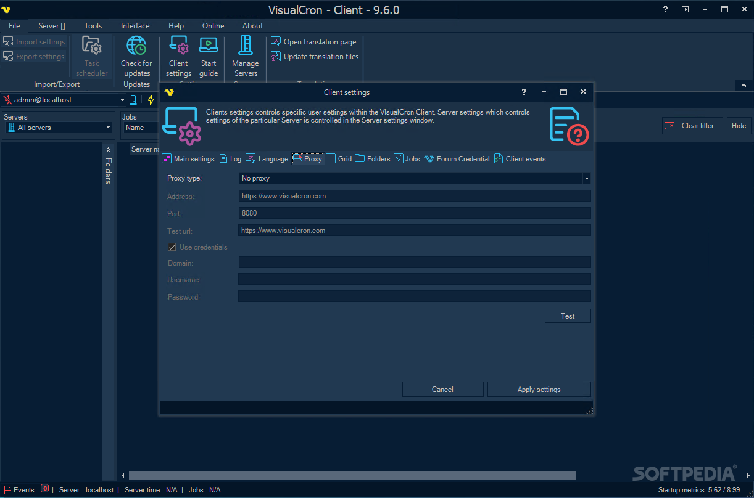This screenshot has height=498, width=754.
Task: Open the Server [] ribbon tab
Action: 52,26
